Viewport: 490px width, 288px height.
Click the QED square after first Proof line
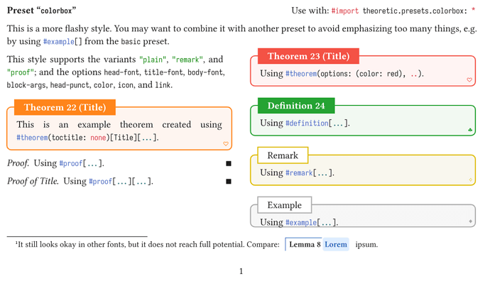228,164
